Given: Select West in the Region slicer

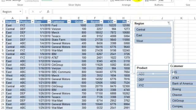Looking at the screenshot, I should pyautogui.click(x=153, y=41).
